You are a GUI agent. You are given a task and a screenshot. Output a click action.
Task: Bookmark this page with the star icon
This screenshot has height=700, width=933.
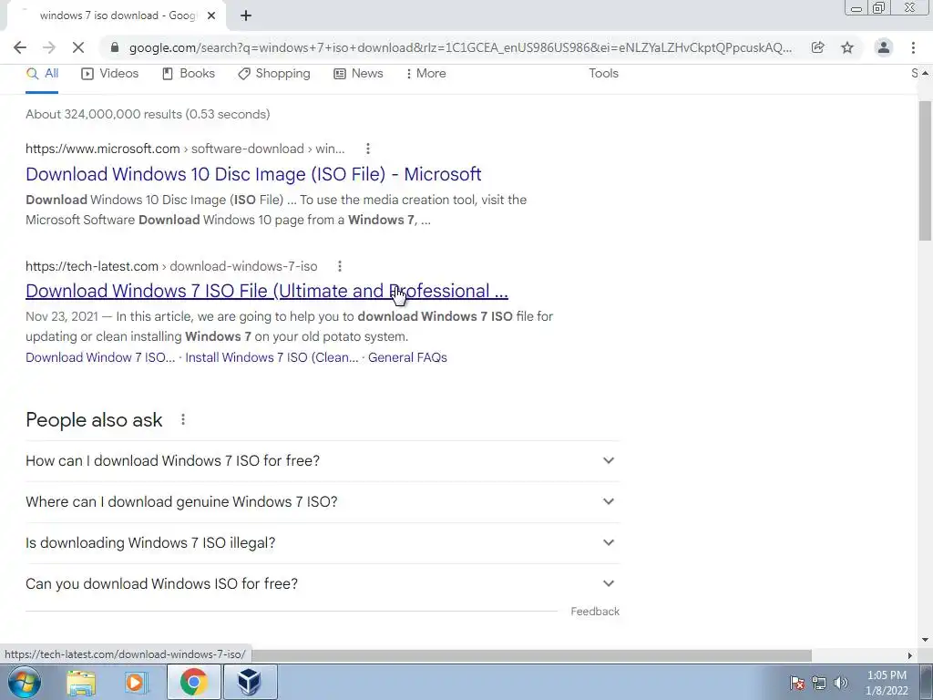click(x=847, y=47)
